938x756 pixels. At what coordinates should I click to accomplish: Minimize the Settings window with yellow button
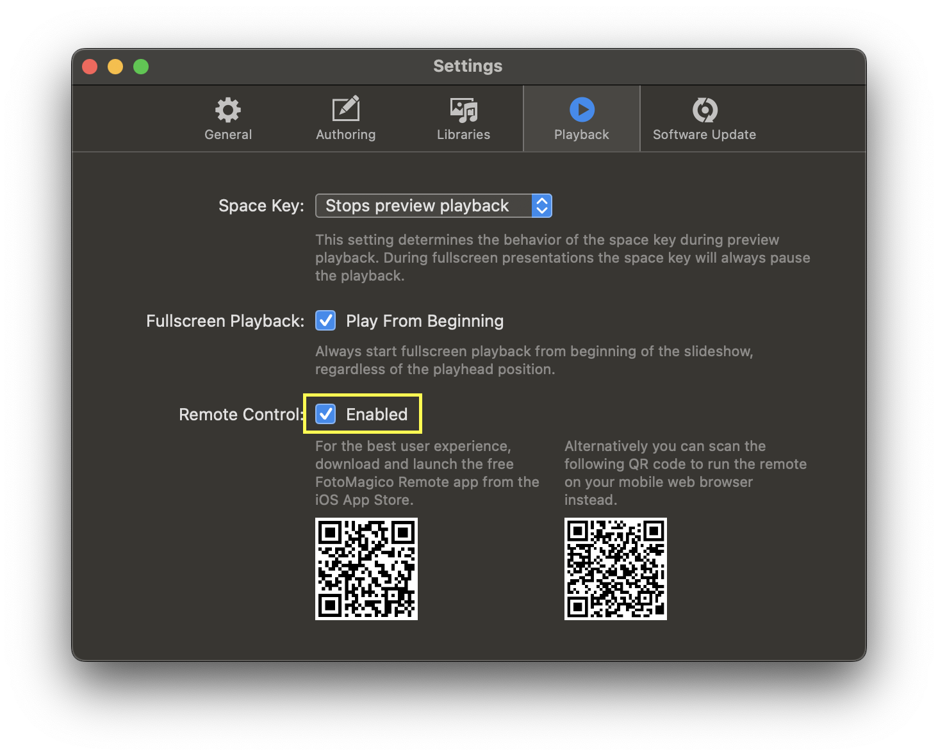(115, 67)
